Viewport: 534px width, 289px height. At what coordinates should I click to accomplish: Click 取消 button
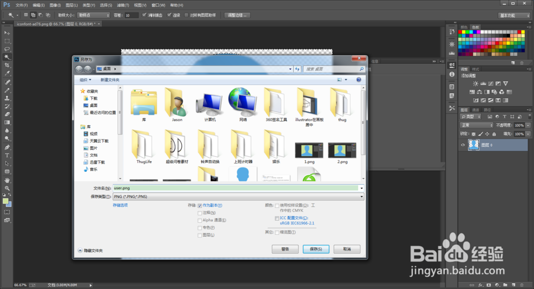[347, 249]
